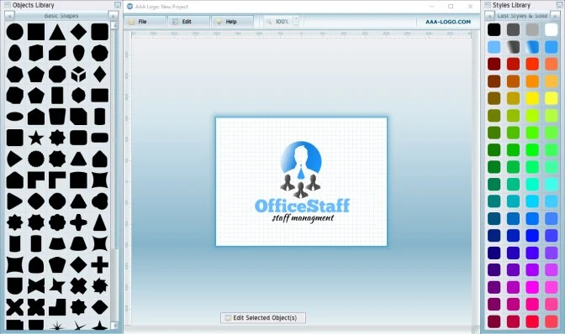565x334 pixels.
Task: Apply the white color swatch
Action: 551,29
